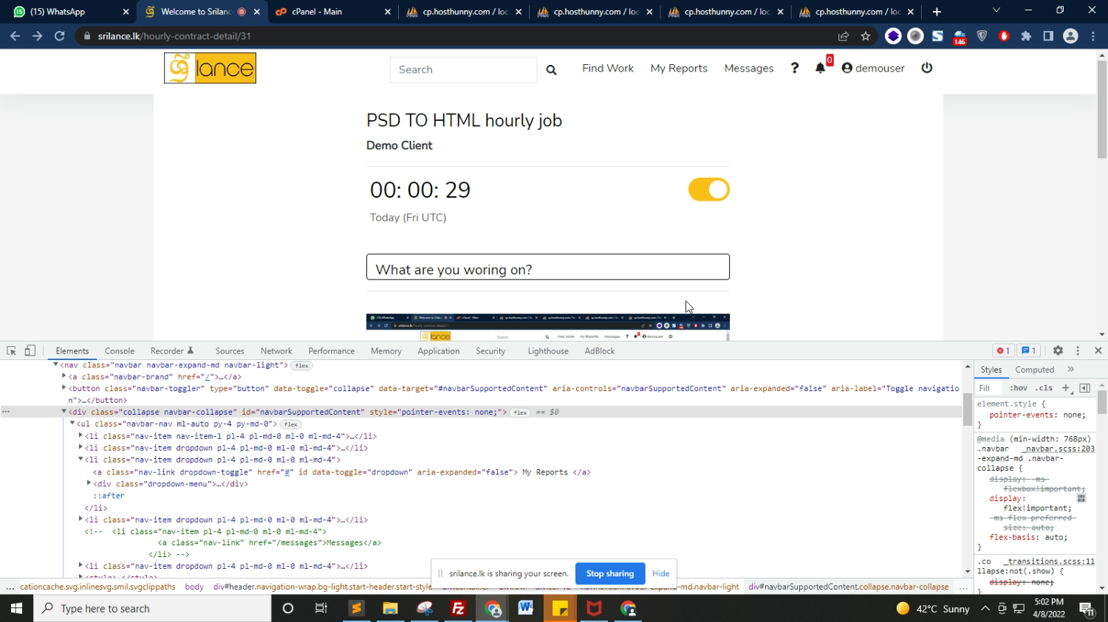Click the webpage vertical scrollbar thumb
The height and width of the screenshot is (622, 1108).
click(1101, 111)
